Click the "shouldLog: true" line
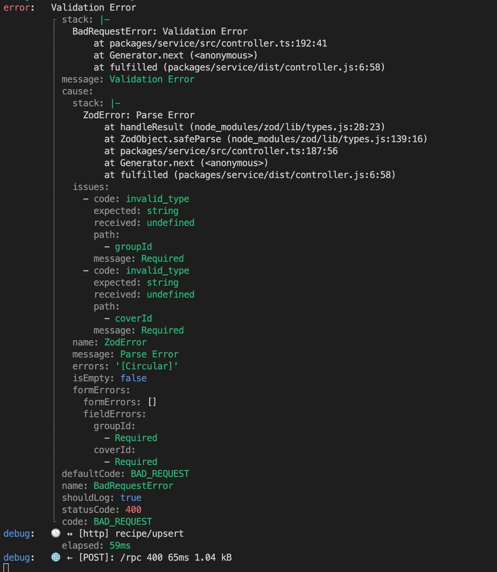Viewport: 497px width, 572px height. point(101,498)
